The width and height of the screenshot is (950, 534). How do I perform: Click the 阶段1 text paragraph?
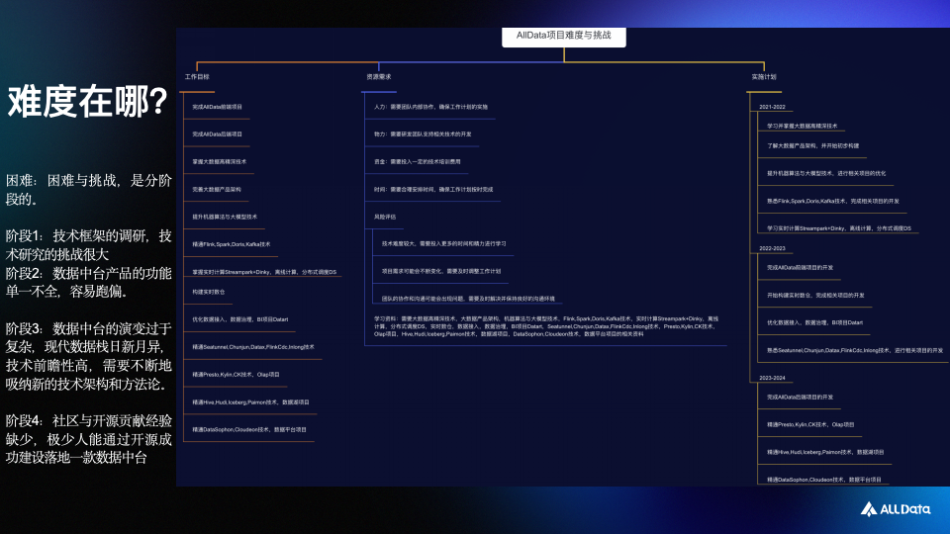pyautogui.click(x=89, y=245)
